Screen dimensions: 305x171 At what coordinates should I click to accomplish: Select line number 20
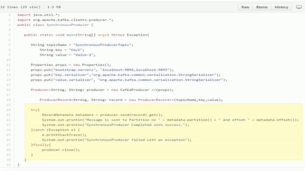[9, 110]
